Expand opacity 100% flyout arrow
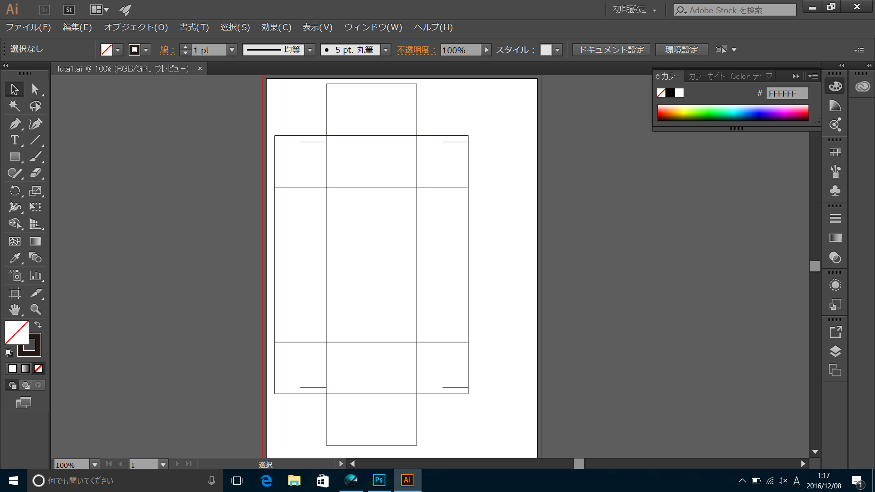Screen dimensions: 875x492 pos(486,50)
